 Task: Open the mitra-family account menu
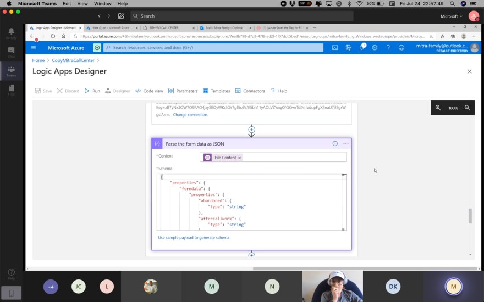(x=447, y=48)
